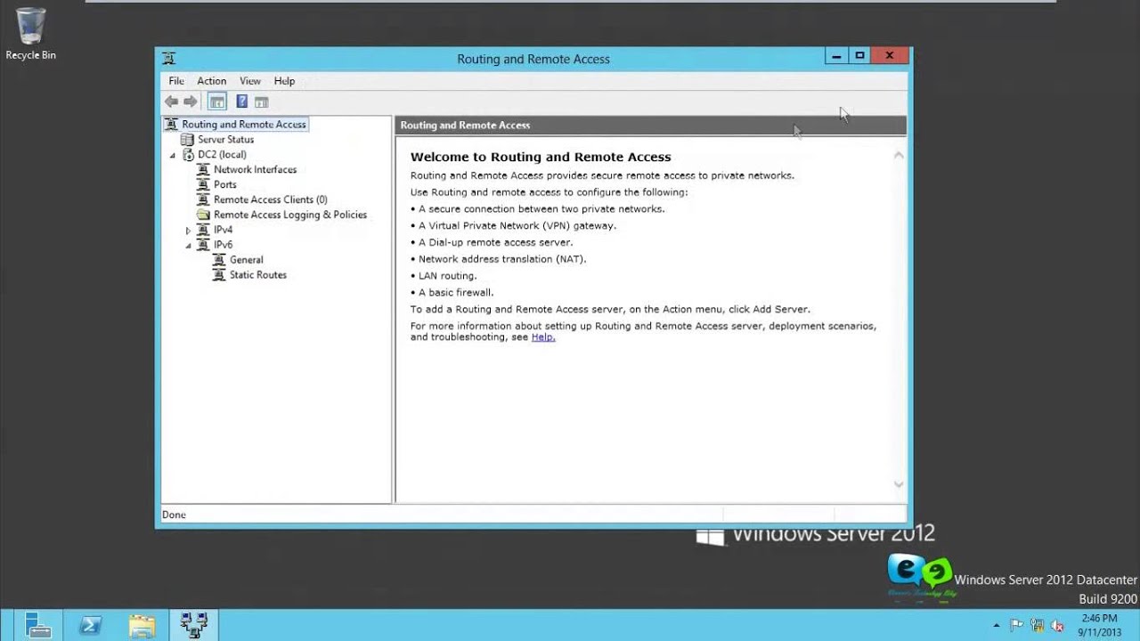
Task: Select Remote Access Clients (0)
Action: click(270, 199)
